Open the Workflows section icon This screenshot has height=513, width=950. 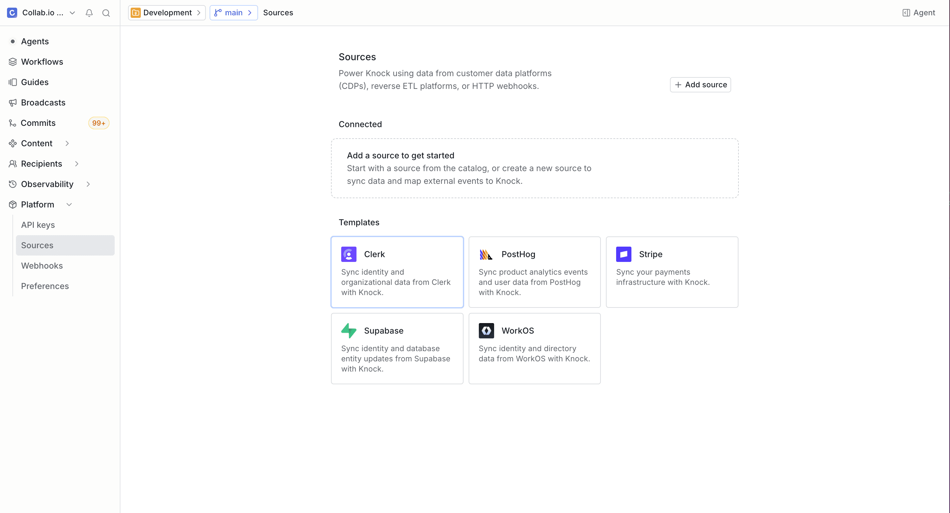(x=13, y=61)
